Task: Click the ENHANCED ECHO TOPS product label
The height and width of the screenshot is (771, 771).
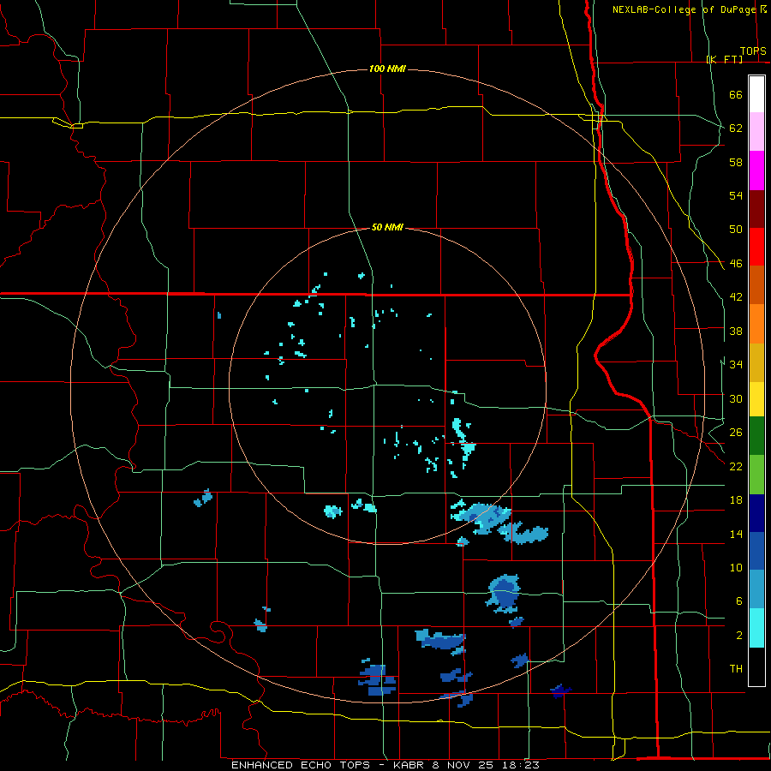Action: (301, 765)
